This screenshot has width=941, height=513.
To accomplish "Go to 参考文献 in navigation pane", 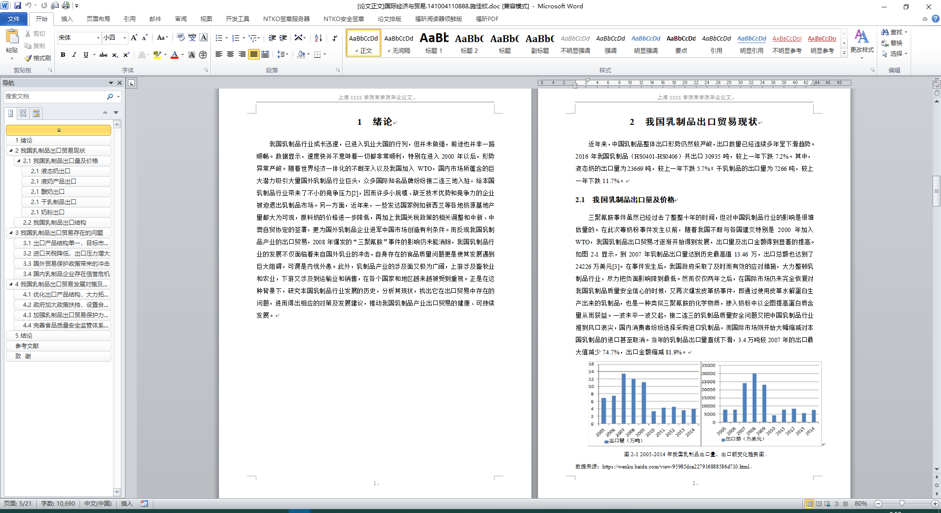I will [x=59, y=346].
